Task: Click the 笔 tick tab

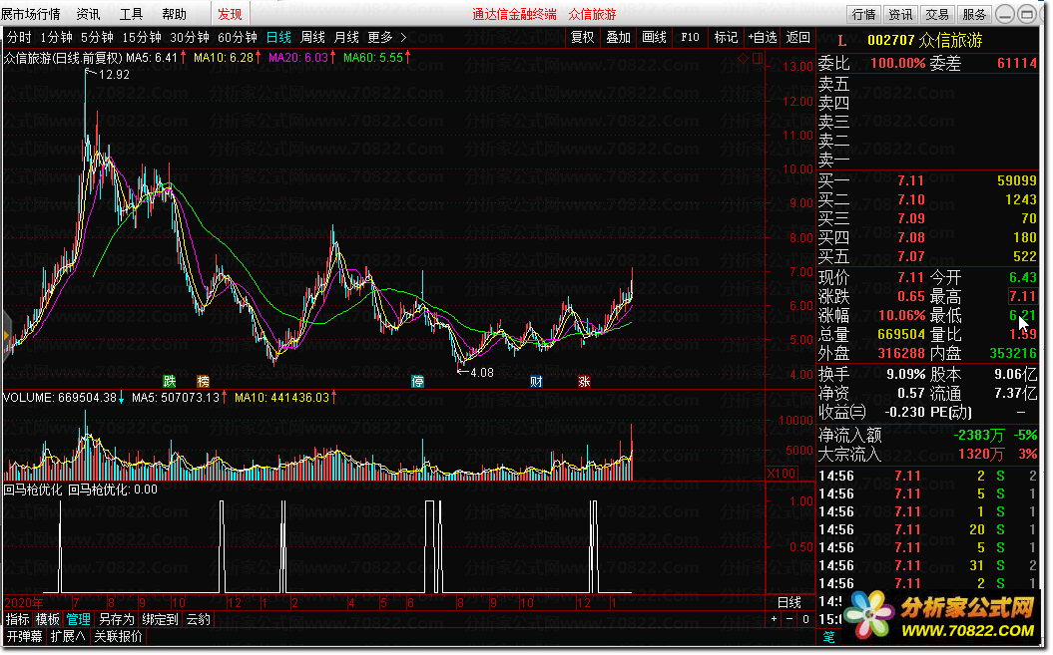Action: pyautogui.click(x=828, y=636)
